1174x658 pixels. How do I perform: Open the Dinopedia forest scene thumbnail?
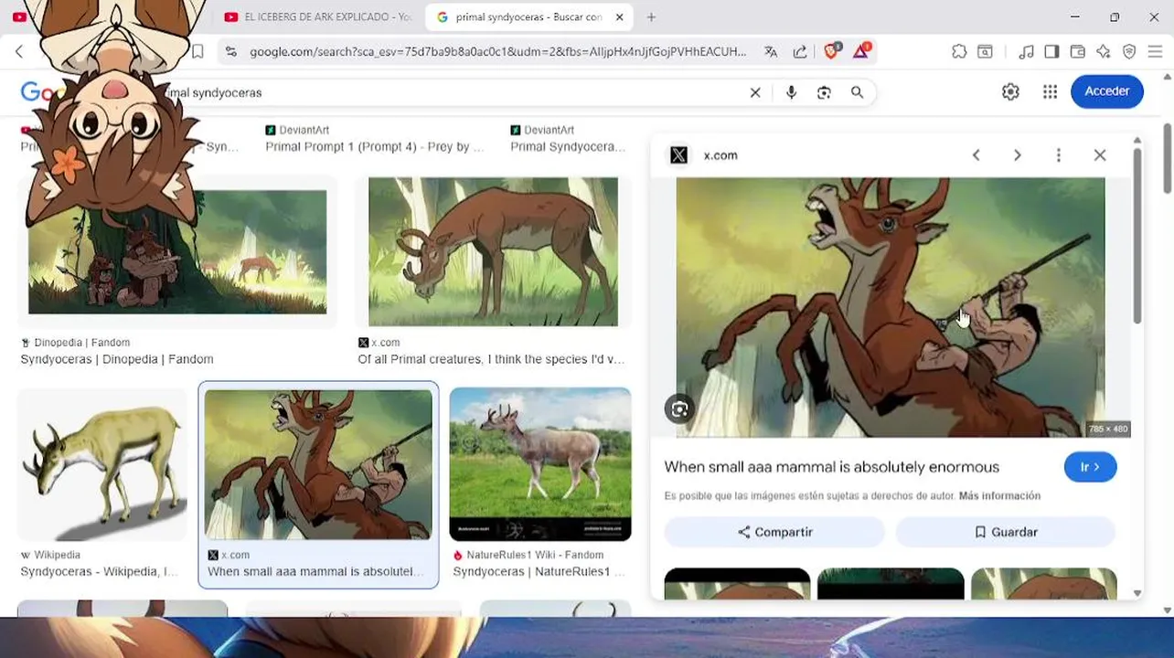click(x=177, y=251)
